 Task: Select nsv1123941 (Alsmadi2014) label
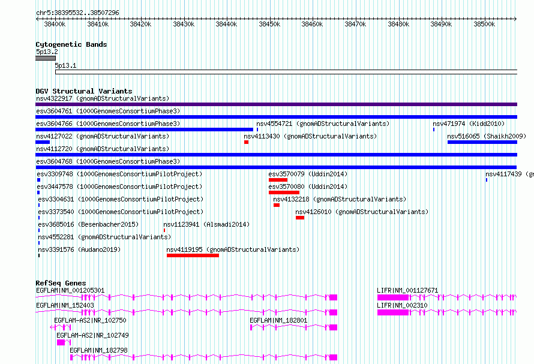click(x=206, y=224)
